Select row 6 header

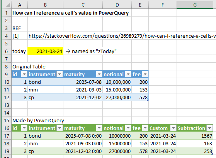(x=7, y=51)
